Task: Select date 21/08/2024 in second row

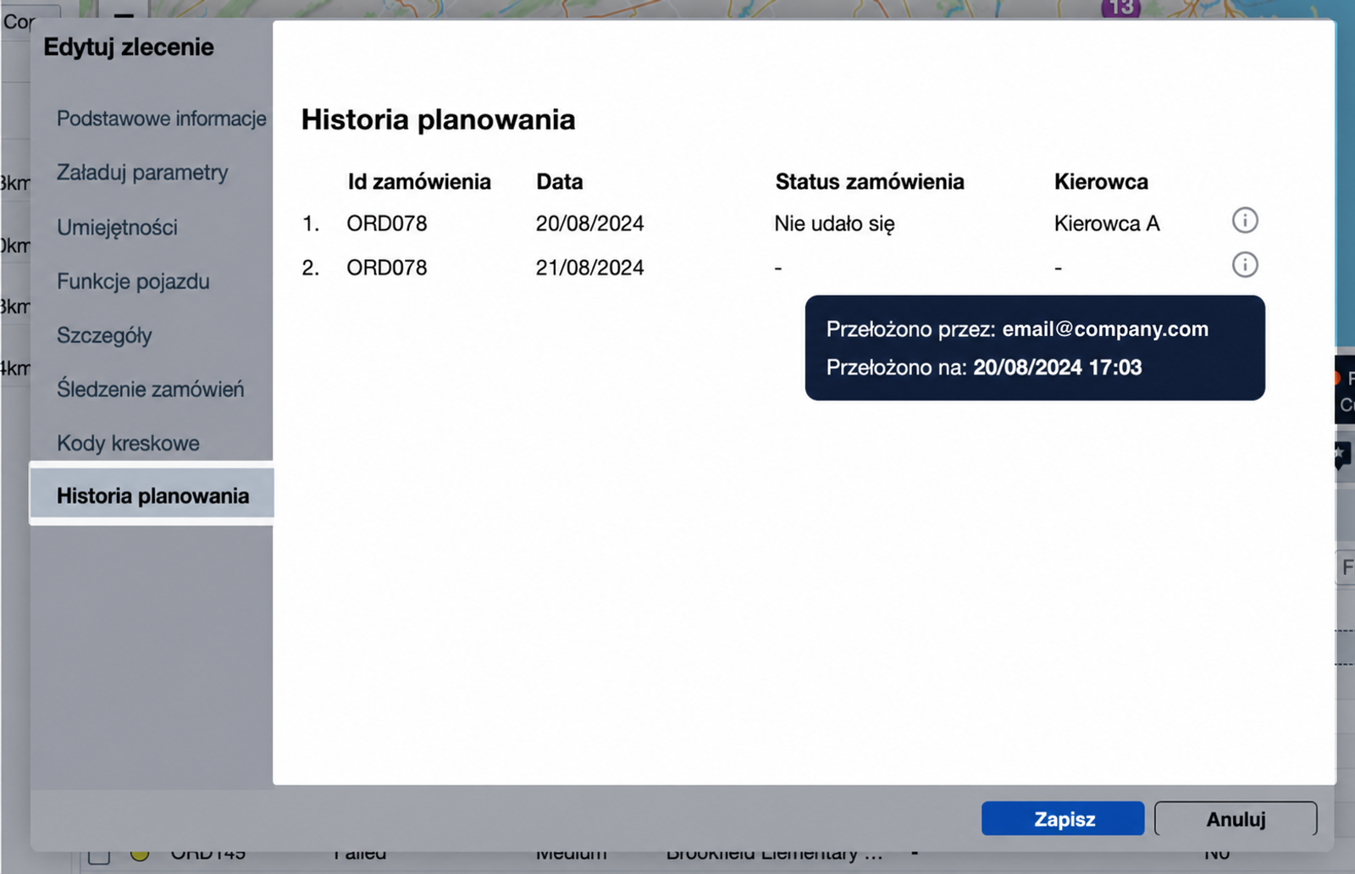Action: pos(589,268)
